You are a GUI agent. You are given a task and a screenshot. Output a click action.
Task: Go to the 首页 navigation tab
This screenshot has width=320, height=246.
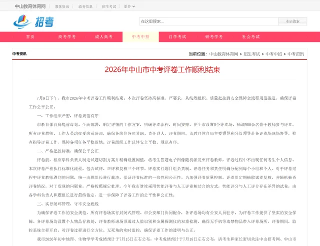[x=30, y=37]
